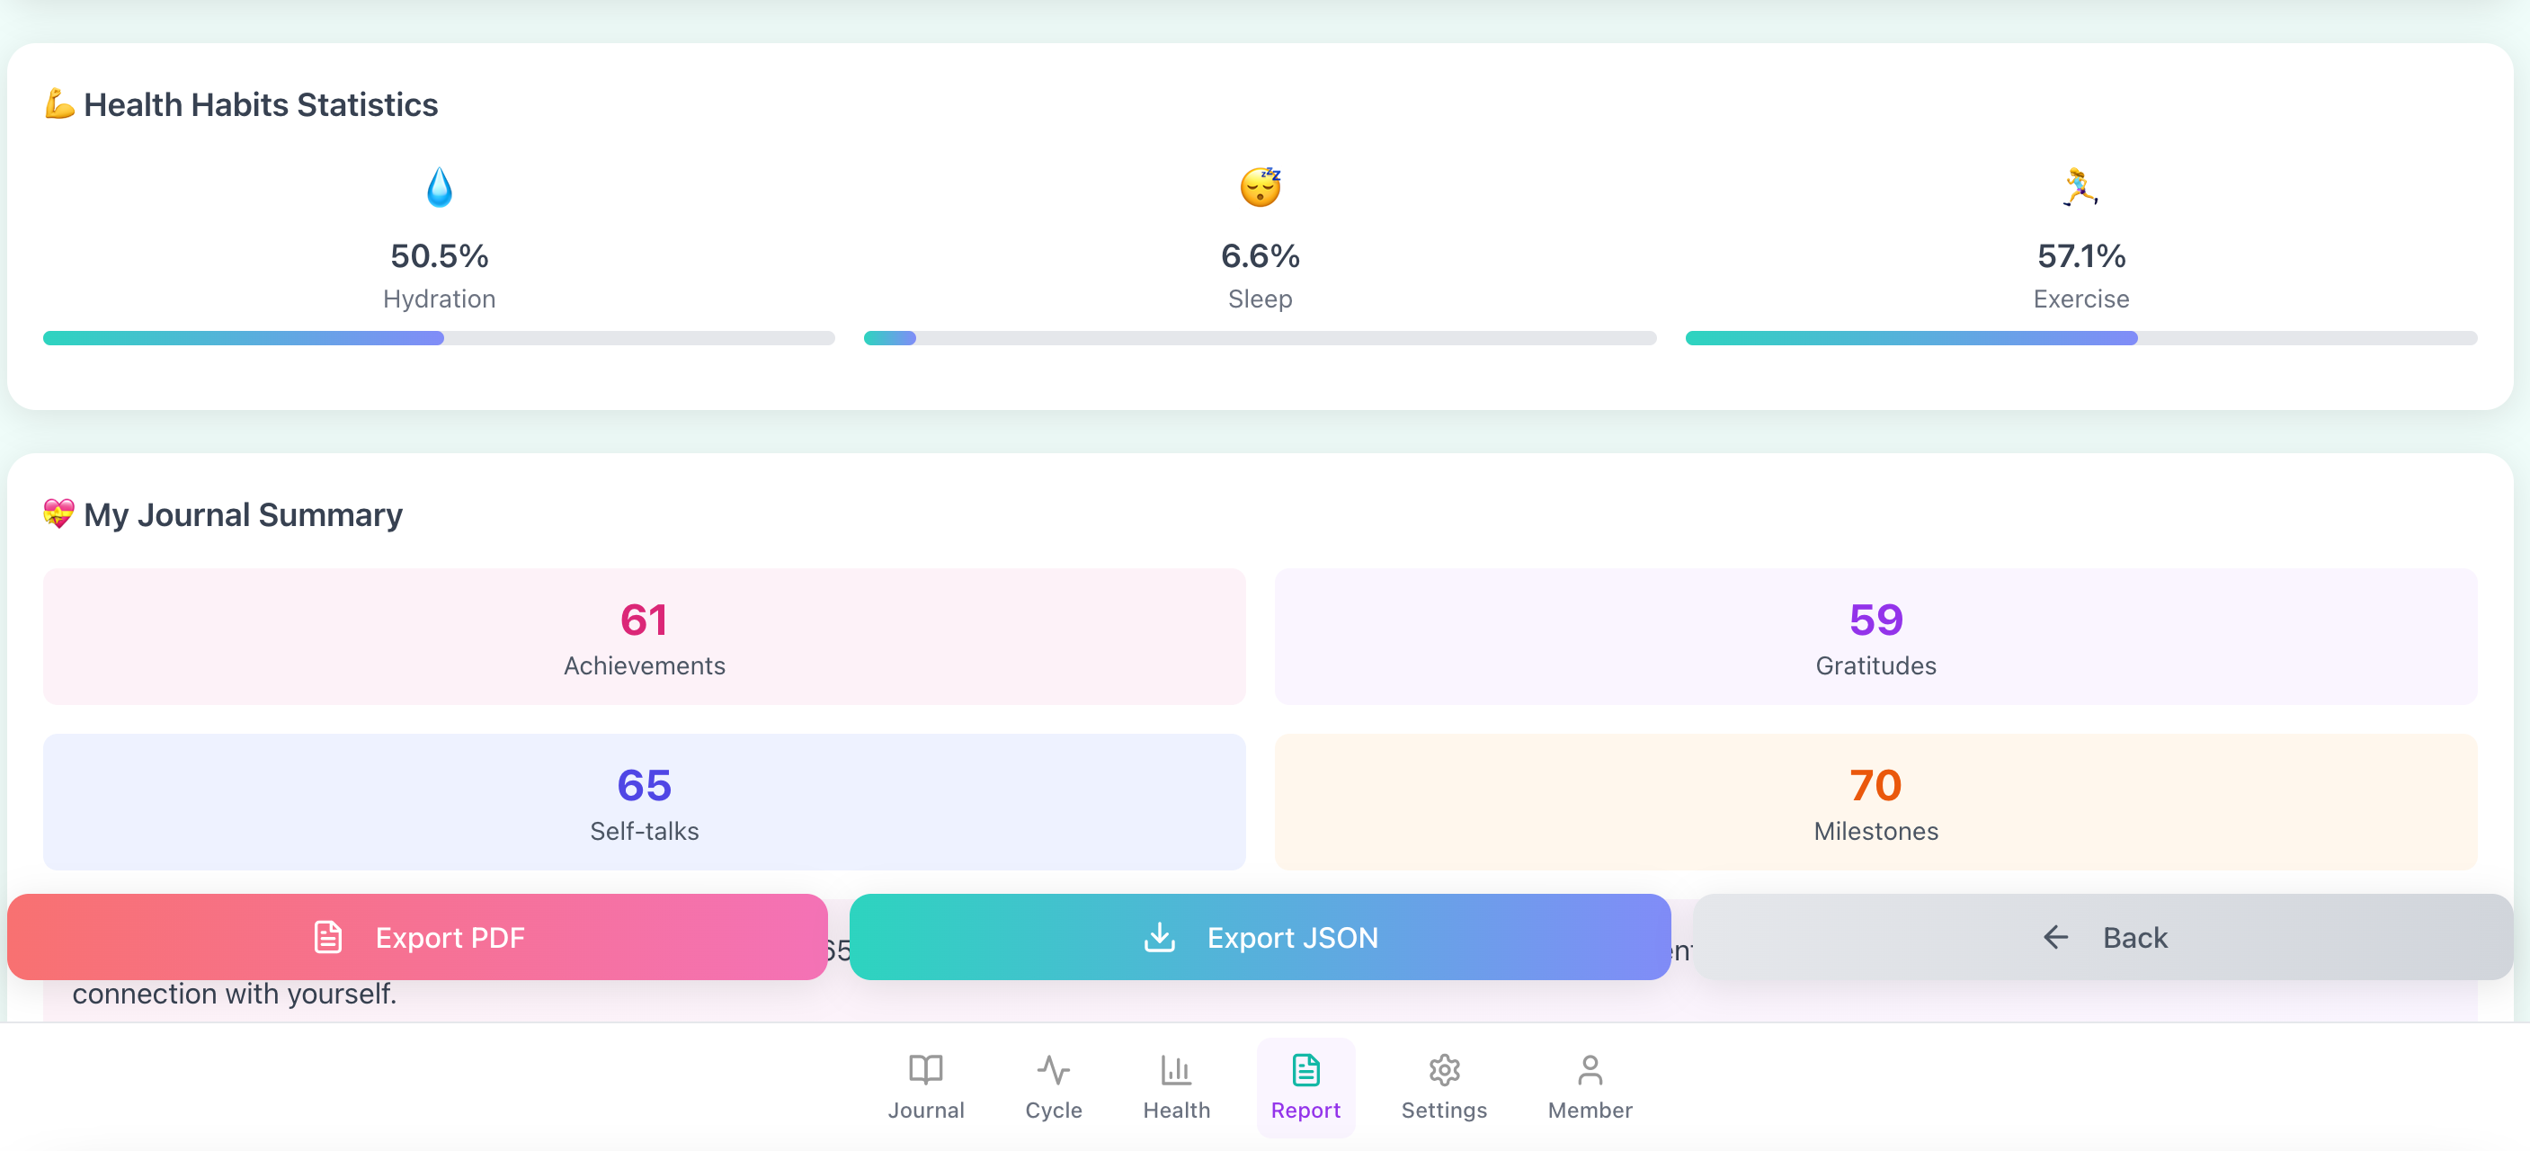
Task: Click the running person Exercise icon
Action: point(2080,187)
